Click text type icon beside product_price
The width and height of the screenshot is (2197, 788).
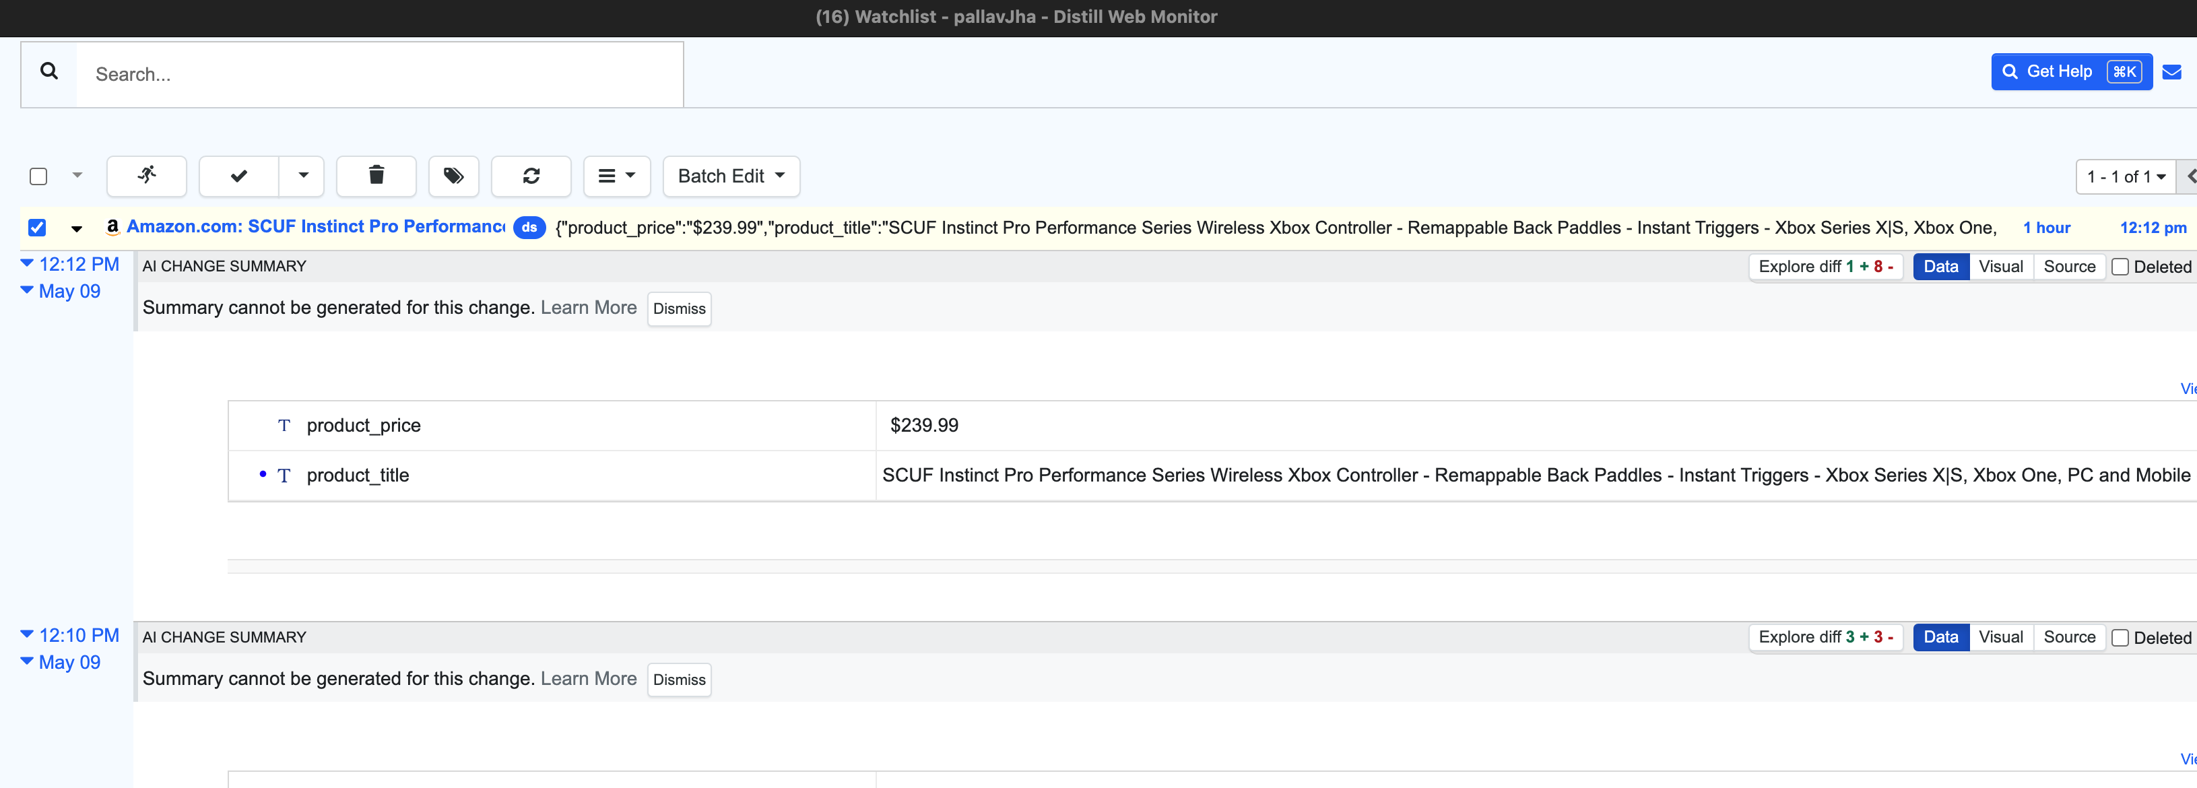coord(284,426)
